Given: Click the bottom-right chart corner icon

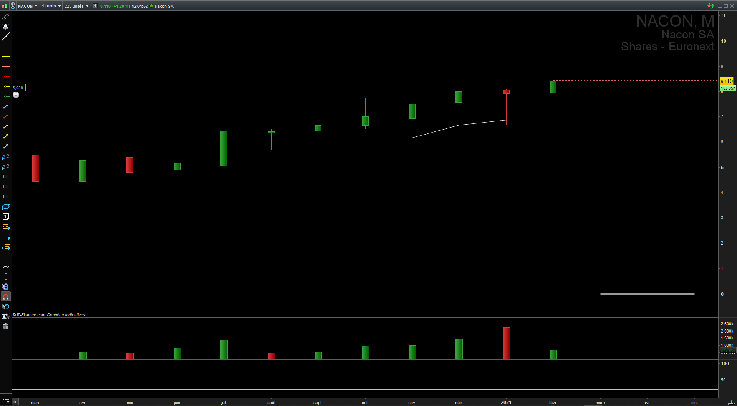Looking at the screenshot, I should point(732,402).
